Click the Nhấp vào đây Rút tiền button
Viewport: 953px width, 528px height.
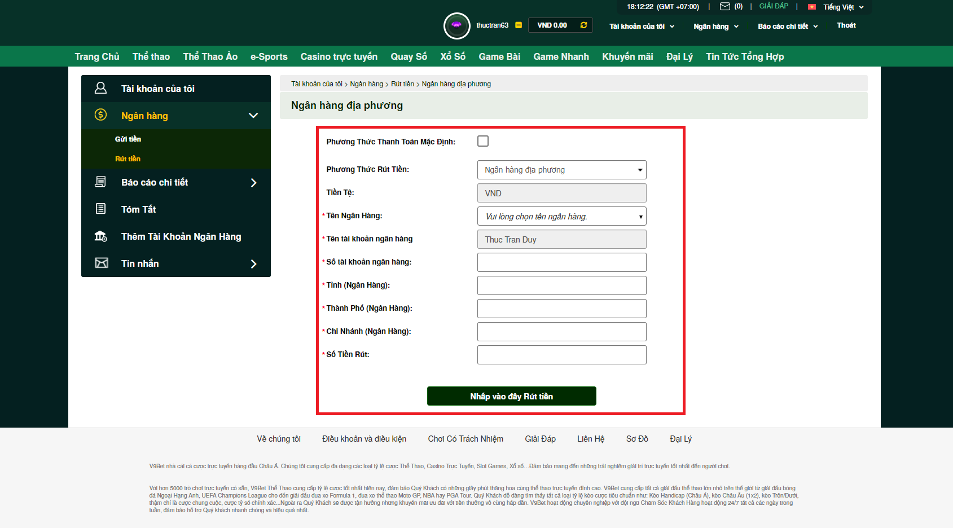(x=511, y=396)
